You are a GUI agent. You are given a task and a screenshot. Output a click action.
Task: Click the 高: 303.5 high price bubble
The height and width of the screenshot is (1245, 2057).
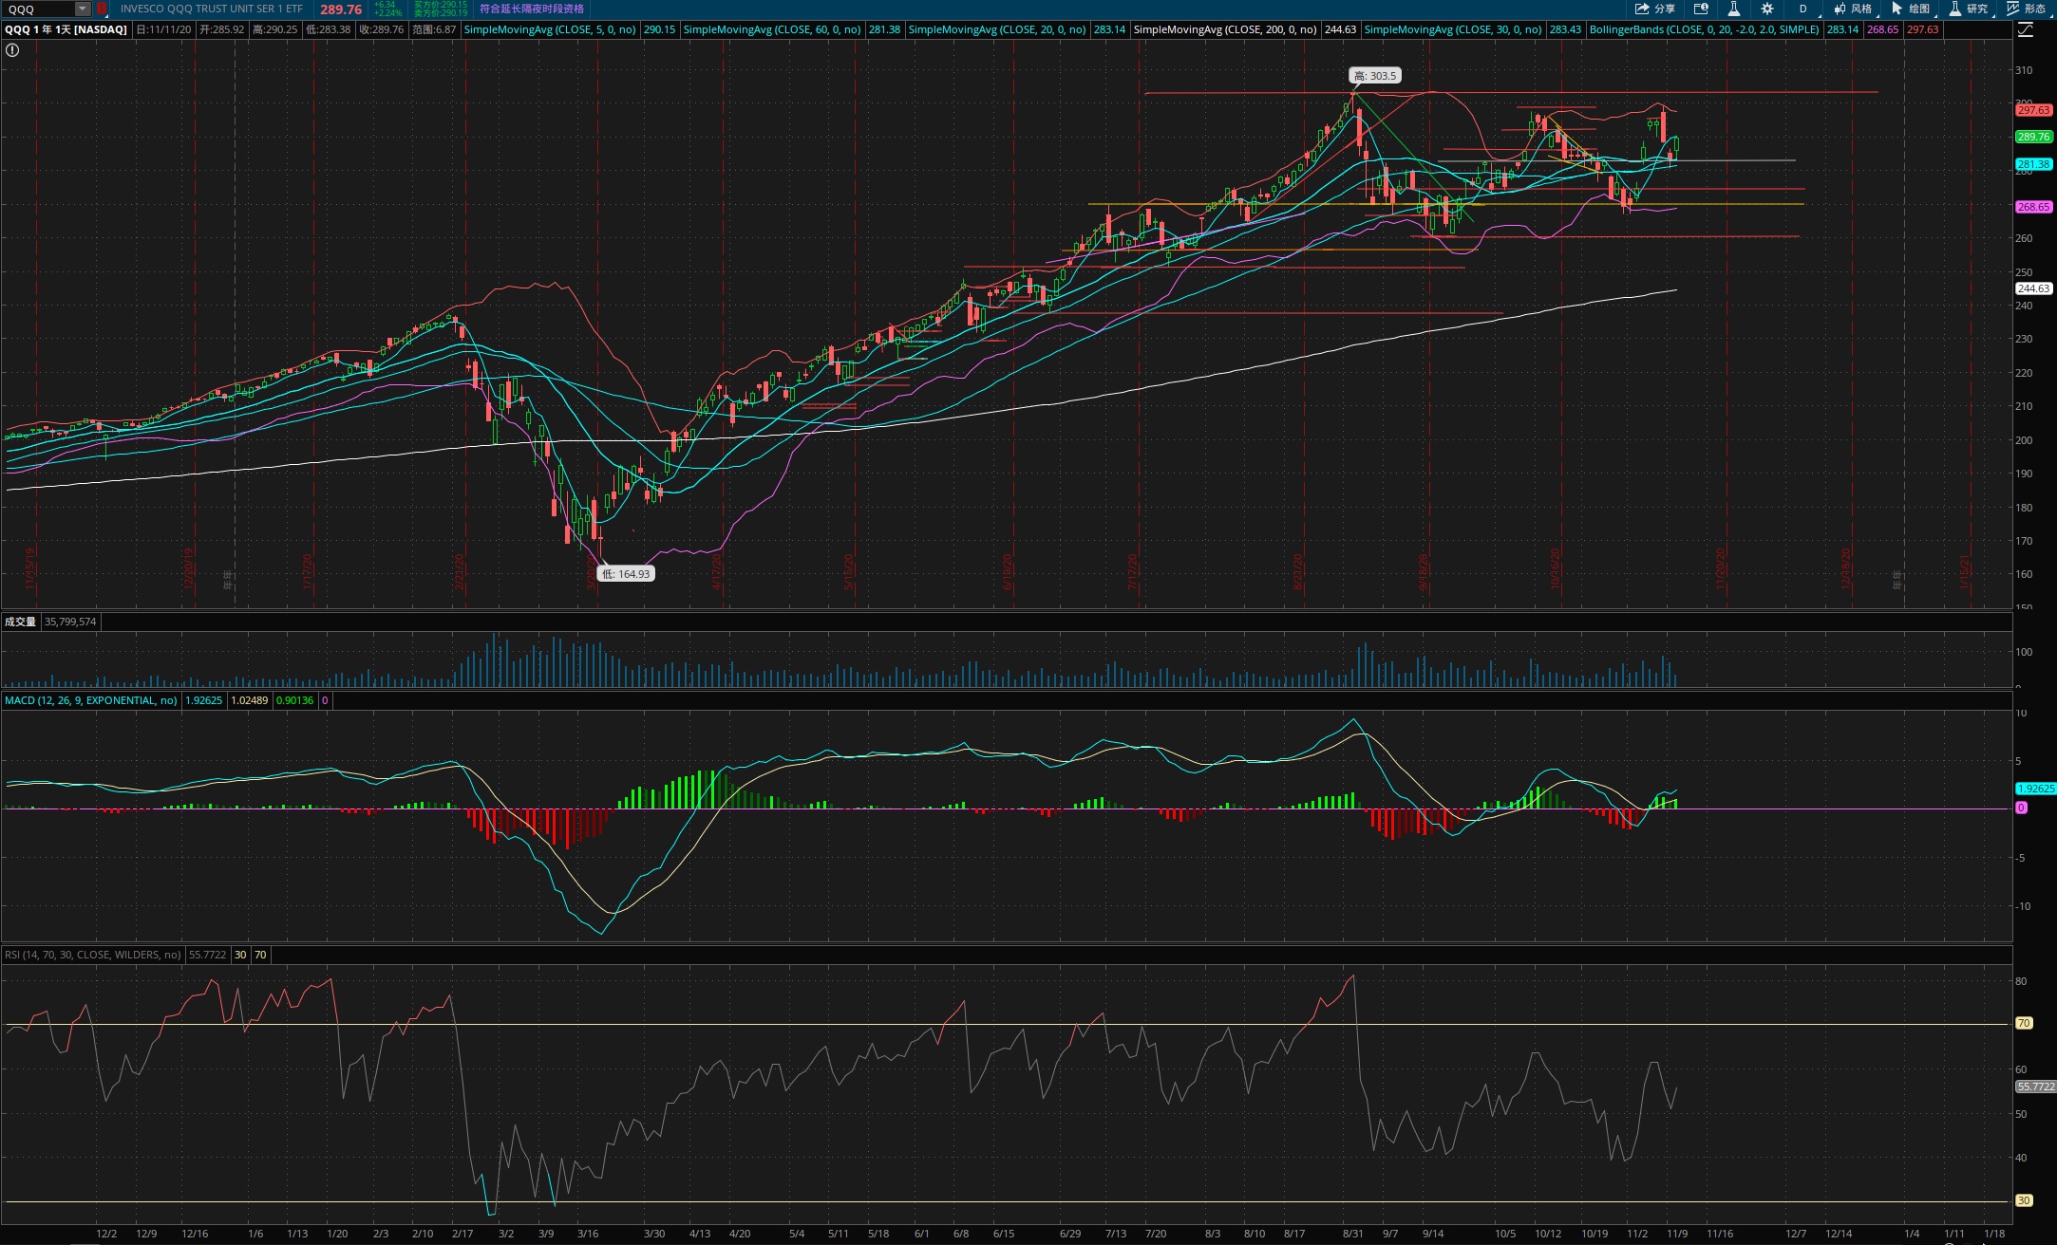1375,76
